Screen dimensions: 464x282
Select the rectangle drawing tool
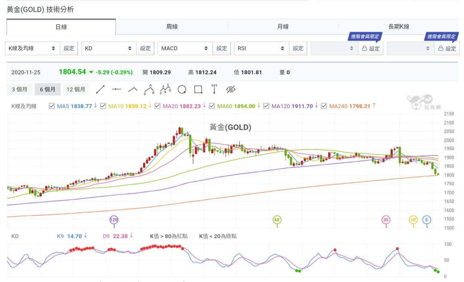[198, 89]
